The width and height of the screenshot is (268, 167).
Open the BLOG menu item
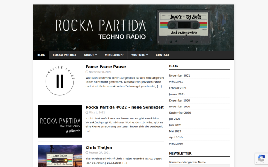(41, 55)
